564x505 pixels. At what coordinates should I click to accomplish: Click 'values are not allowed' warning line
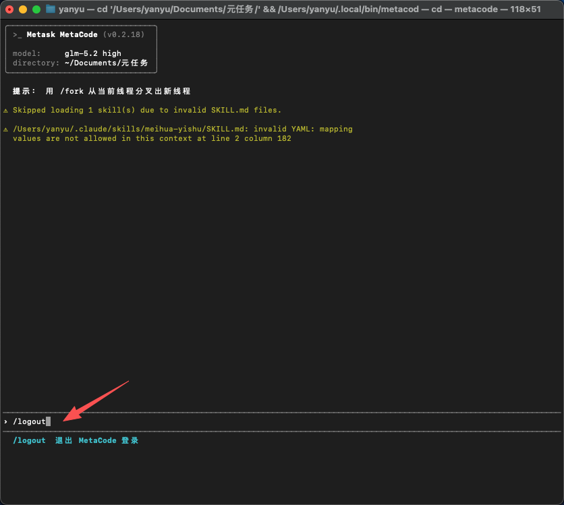(152, 138)
